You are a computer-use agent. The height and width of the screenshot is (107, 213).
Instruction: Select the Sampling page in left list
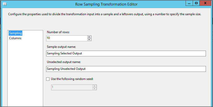[x=15, y=33]
